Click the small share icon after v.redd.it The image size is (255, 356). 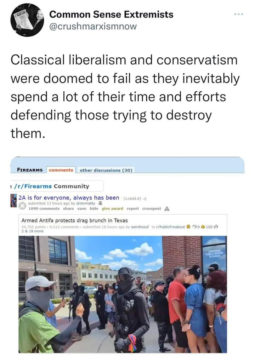click(x=144, y=199)
